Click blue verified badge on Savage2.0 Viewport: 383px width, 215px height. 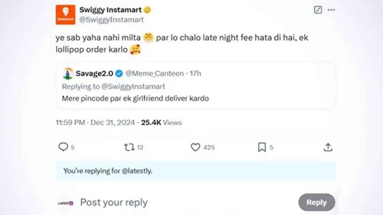click(119, 73)
